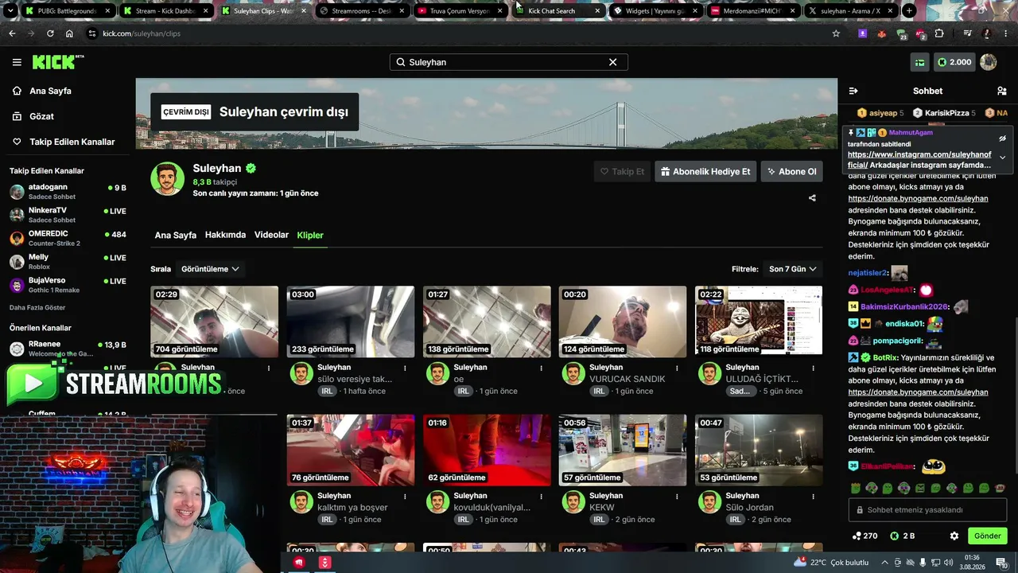Image resolution: width=1018 pixels, height=573 pixels.
Task: Open the chat viewer list icon
Action: pos(1002,91)
